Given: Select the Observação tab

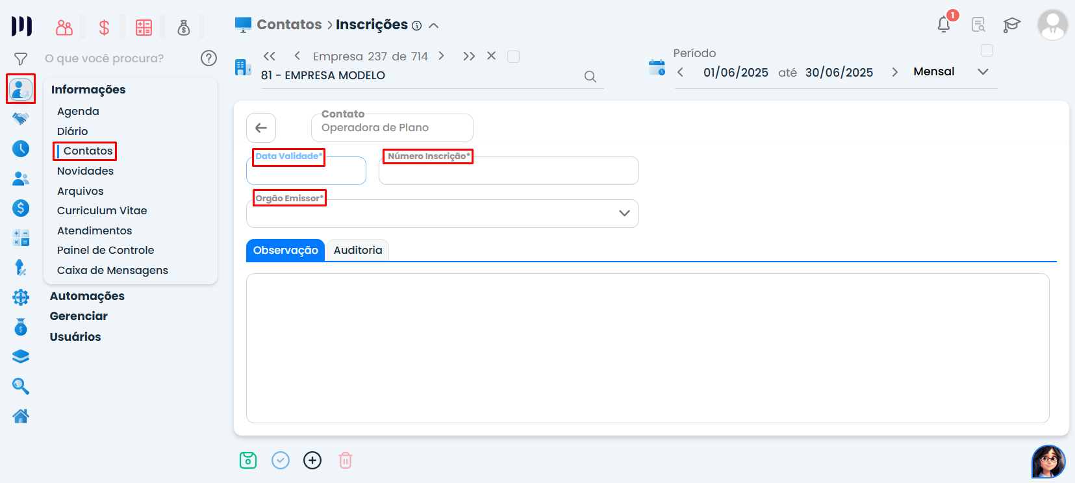Looking at the screenshot, I should point(285,251).
